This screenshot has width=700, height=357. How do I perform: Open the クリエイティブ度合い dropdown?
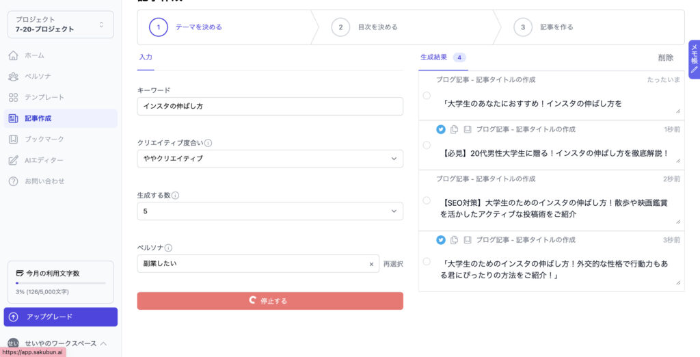(x=270, y=159)
